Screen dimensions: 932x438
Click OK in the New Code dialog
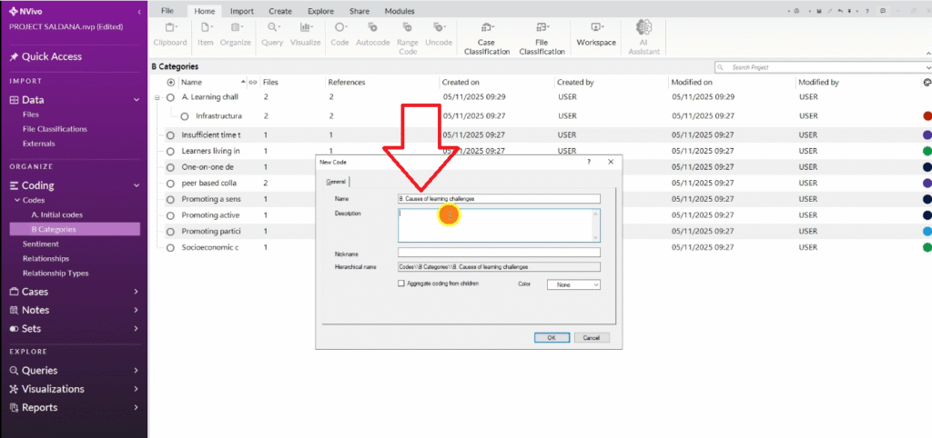click(552, 337)
